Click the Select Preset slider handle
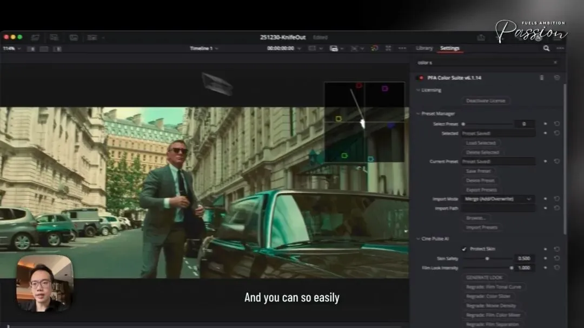 (x=463, y=124)
